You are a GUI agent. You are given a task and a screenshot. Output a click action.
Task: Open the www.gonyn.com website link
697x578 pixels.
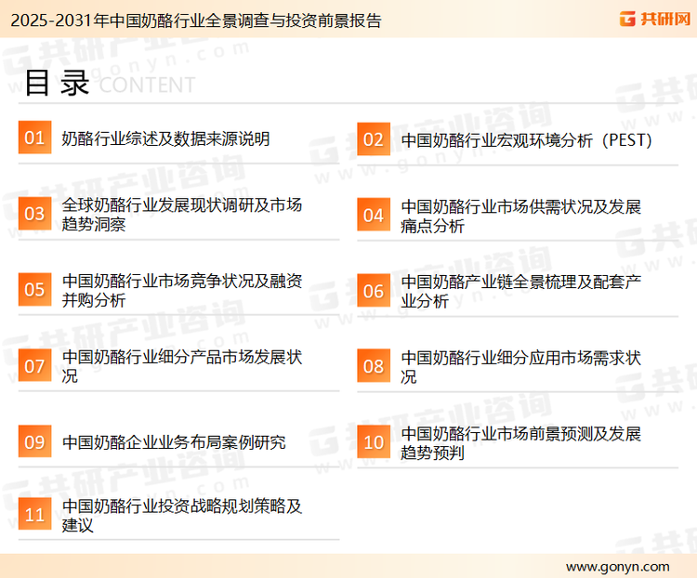(617, 566)
